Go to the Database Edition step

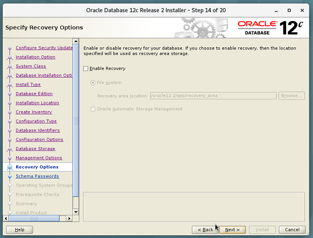[34, 94]
